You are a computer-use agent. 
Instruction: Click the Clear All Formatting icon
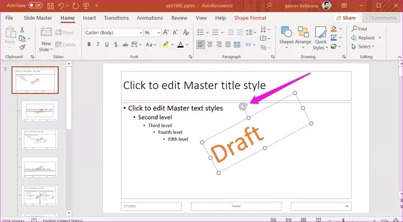point(186,32)
